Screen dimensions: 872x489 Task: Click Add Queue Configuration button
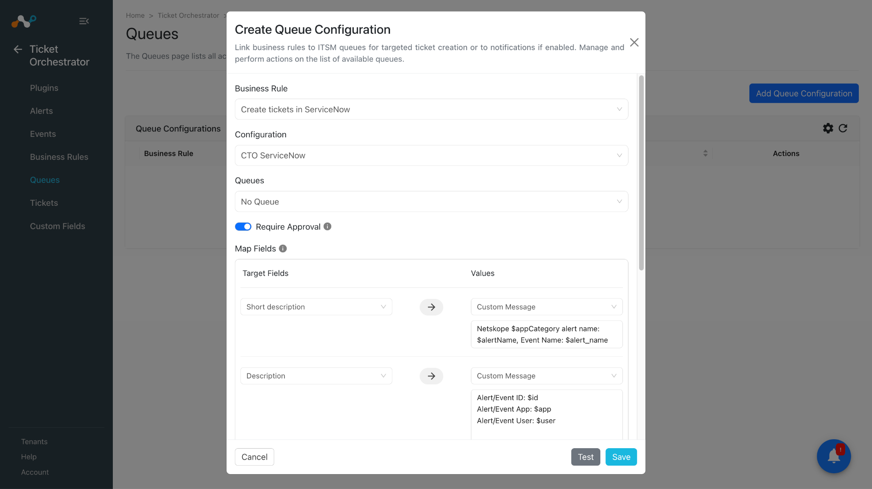[x=804, y=94]
